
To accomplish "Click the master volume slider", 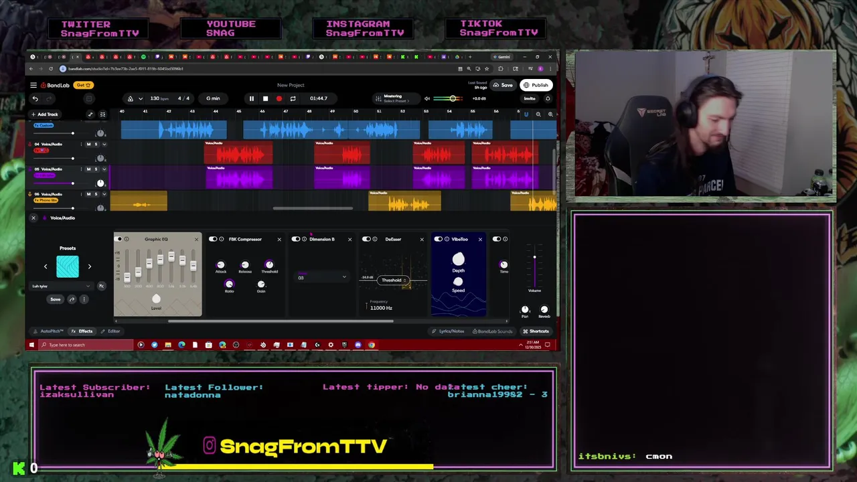I will [x=449, y=98].
